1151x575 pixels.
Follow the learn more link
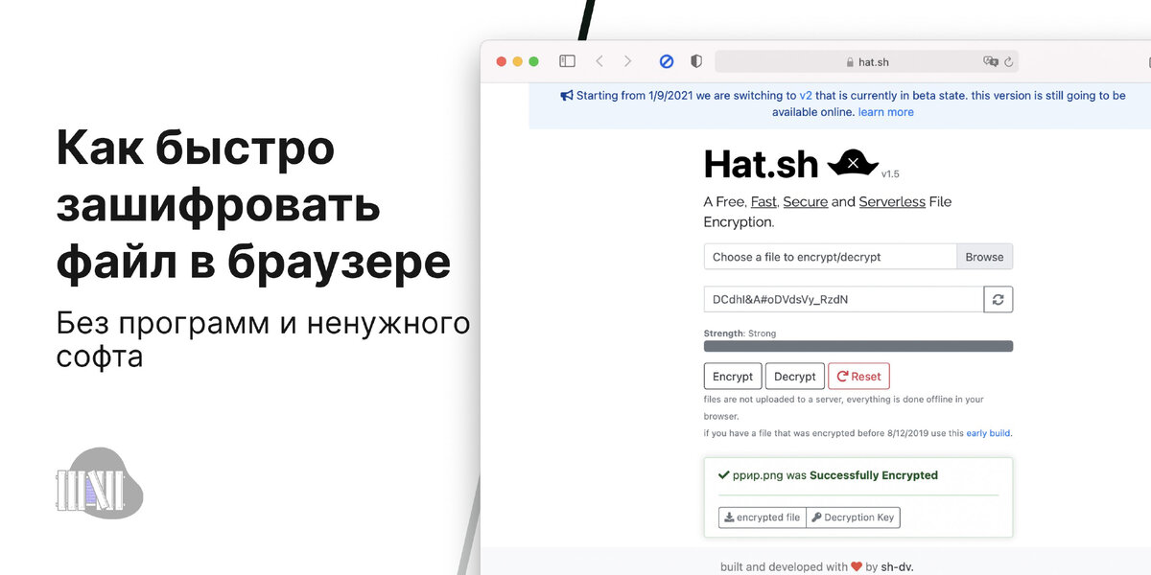(886, 112)
